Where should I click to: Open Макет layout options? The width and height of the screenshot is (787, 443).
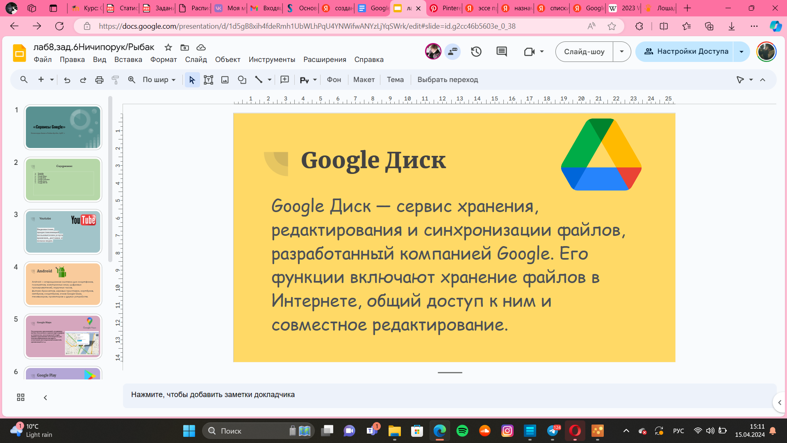[x=364, y=80]
